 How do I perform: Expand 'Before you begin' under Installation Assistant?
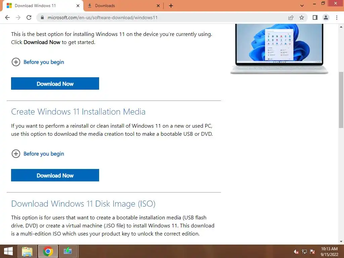coord(38,62)
